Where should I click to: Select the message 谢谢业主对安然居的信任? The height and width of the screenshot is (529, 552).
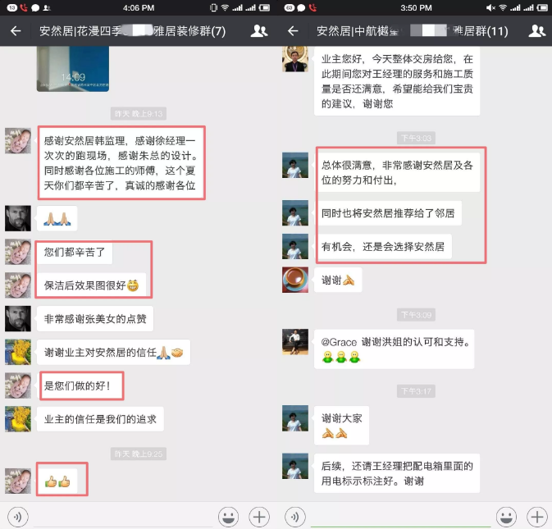point(113,353)
